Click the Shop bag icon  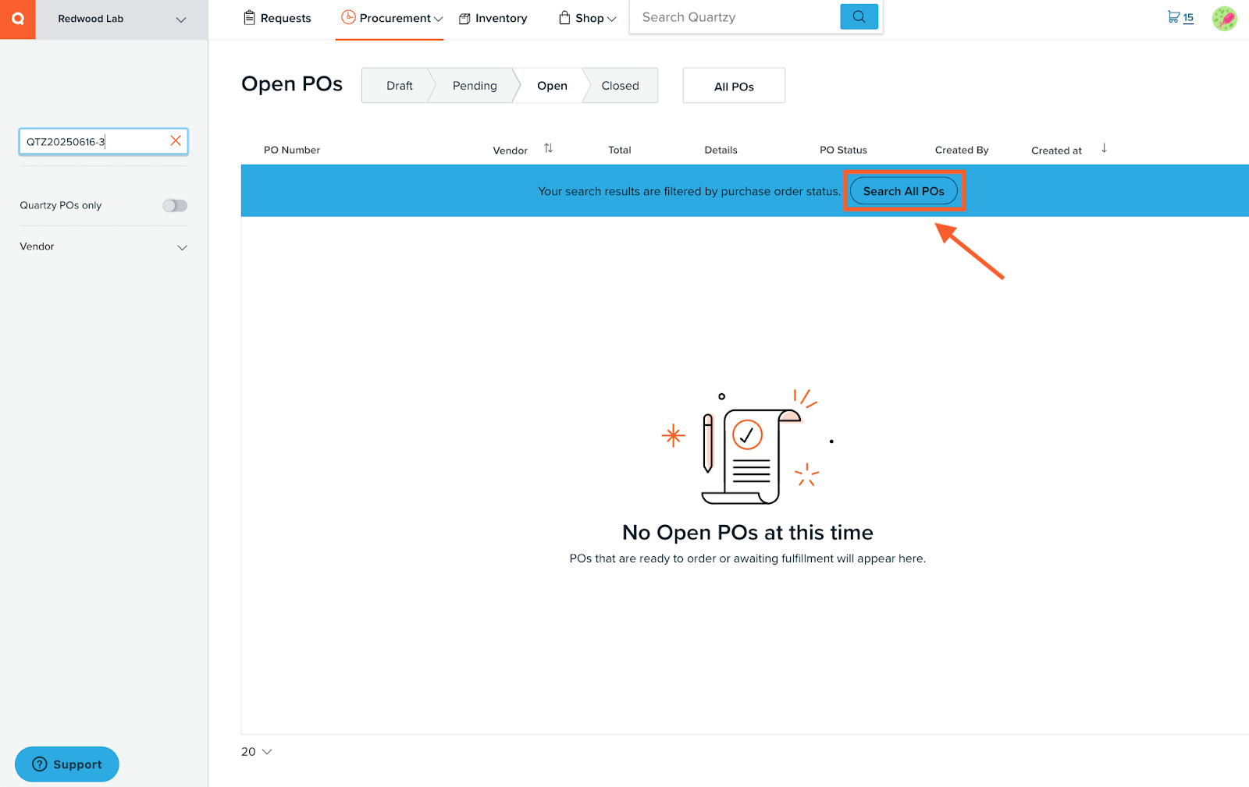click(564, 16)
